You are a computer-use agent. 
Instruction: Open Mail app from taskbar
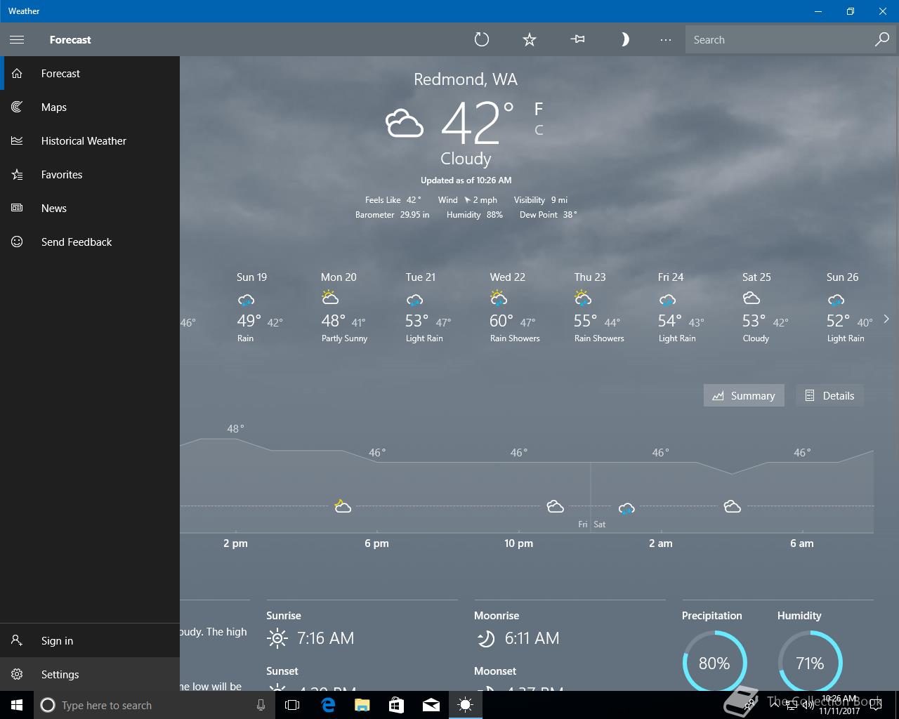point(431,705)
